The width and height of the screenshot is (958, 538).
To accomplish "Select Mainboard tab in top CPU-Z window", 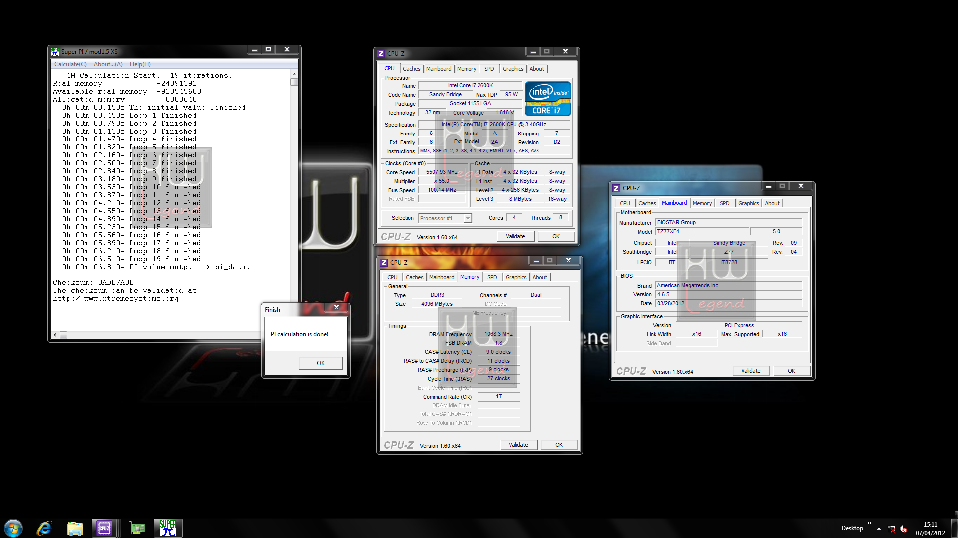I will coord(439,69).
